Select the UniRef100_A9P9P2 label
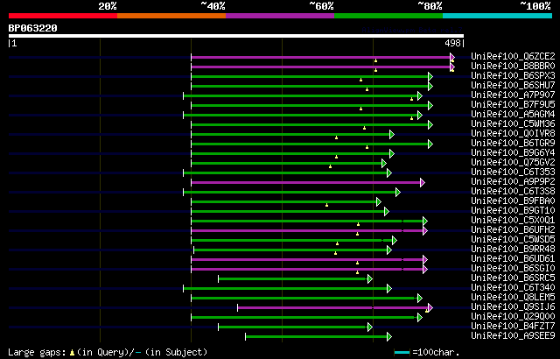Image resolution: width=560 pixels, height=359 pixels. click(513, 182)
